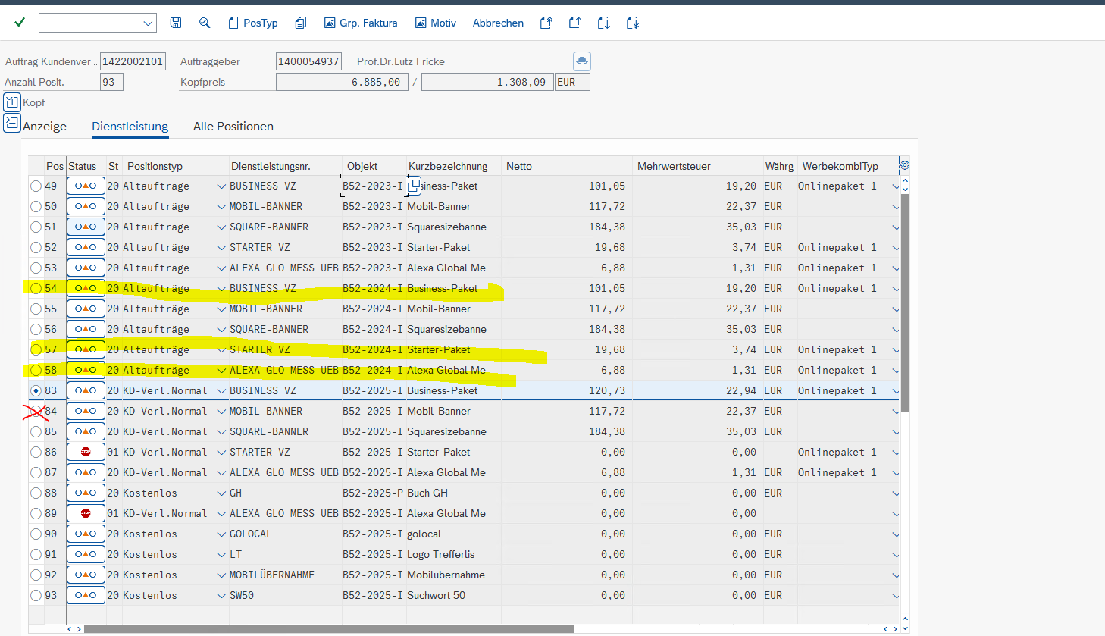Click the value help icon in row 49 Kurzbezeichnung

[414, 186]
